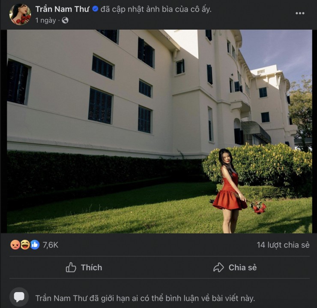The width and height of the screenshot is (317, 308).
Task: Open the cover photo of the white building
Action: click(x=159, y=131)
